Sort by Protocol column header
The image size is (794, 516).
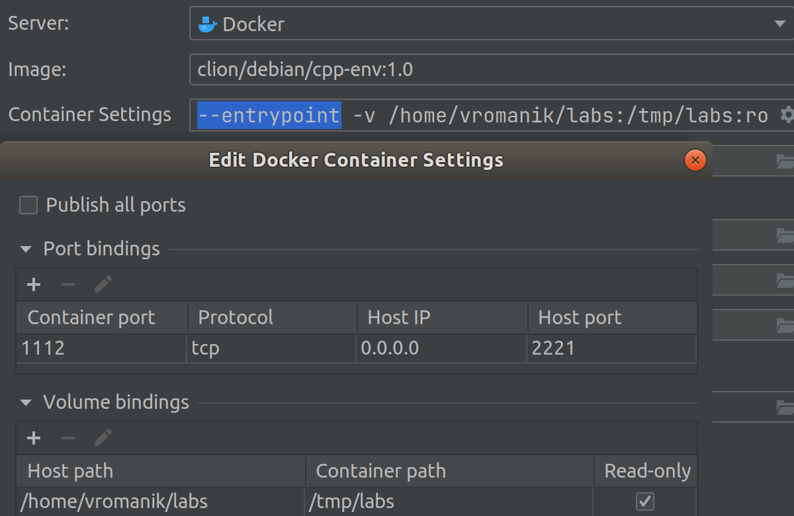(x=273, y=318)
